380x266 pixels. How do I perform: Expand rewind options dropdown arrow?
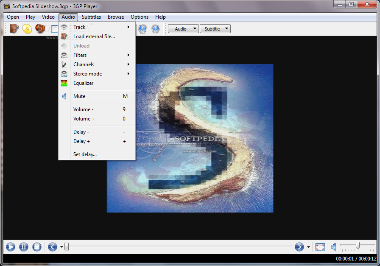[x=61, y=247]
